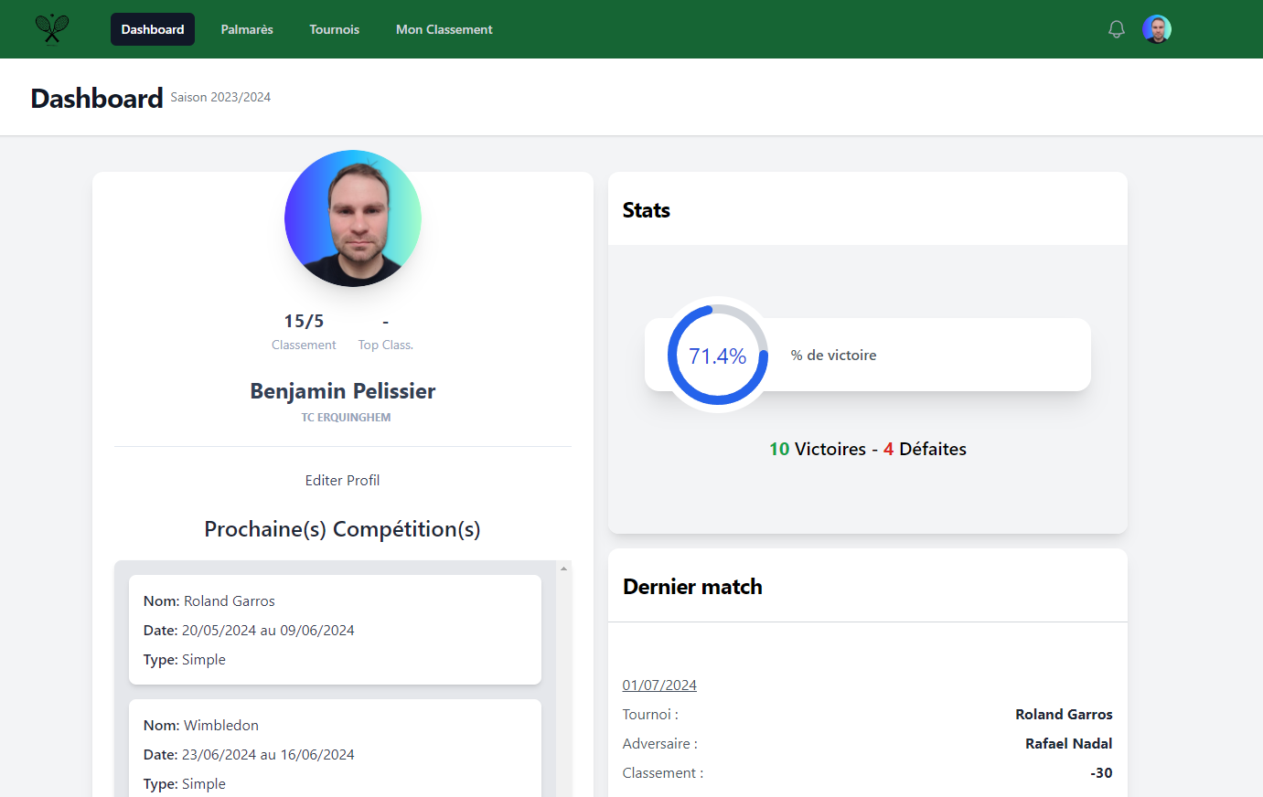Click the Rafael Nadal opponent name

[x=1068, y=743]
